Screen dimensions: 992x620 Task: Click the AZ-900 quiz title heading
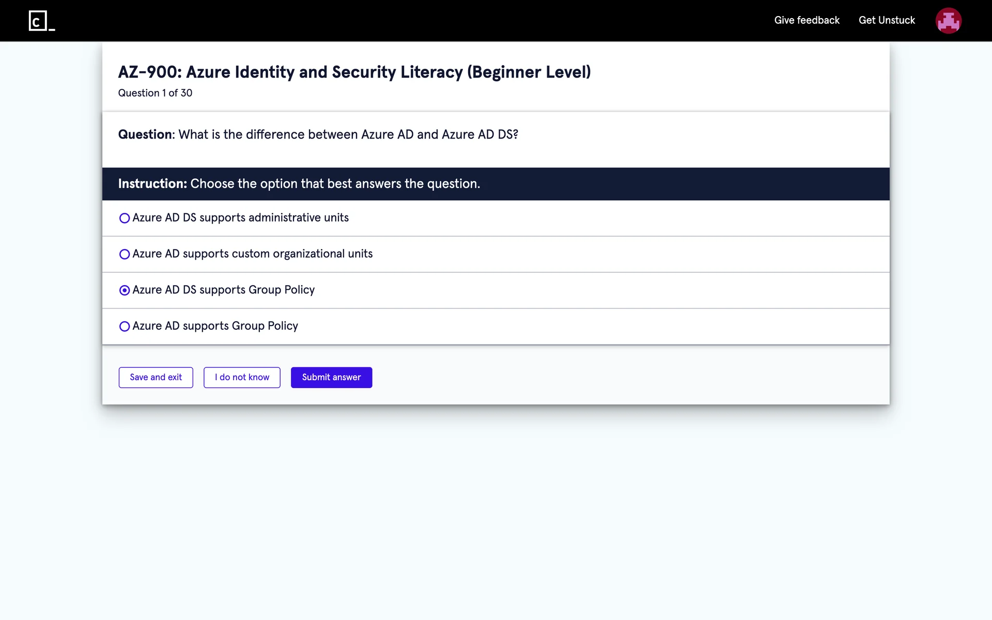click(354, 72)
